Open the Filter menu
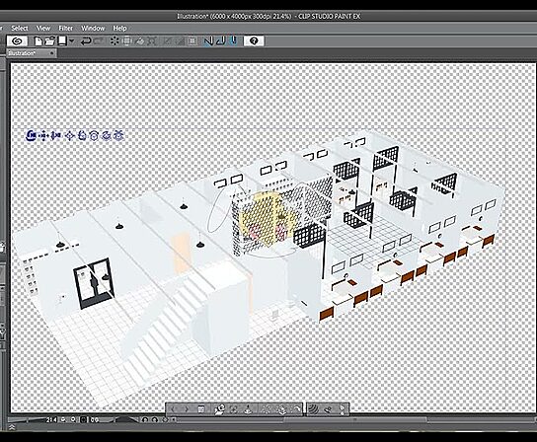Screen dimensions: 537x442 click(66, 28)
